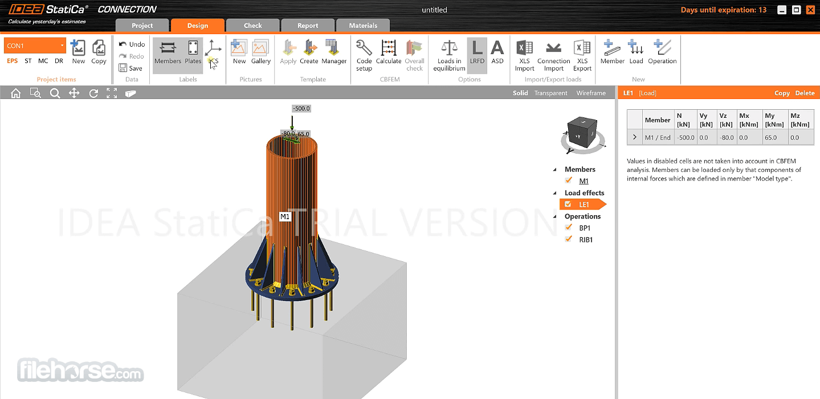The image size is (820, 399).
Task: Switch to the Report tab
Action: coord(308,26)
